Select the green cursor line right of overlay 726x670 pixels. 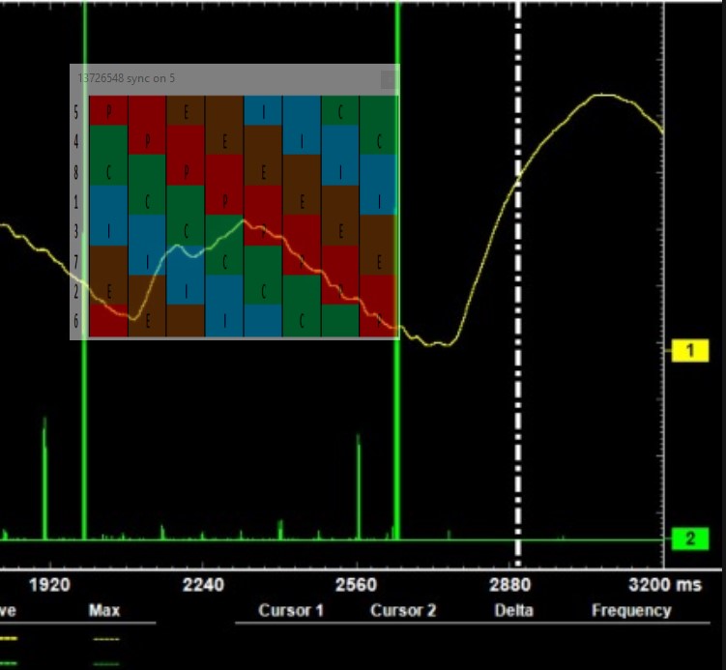(x=397, y=435)
